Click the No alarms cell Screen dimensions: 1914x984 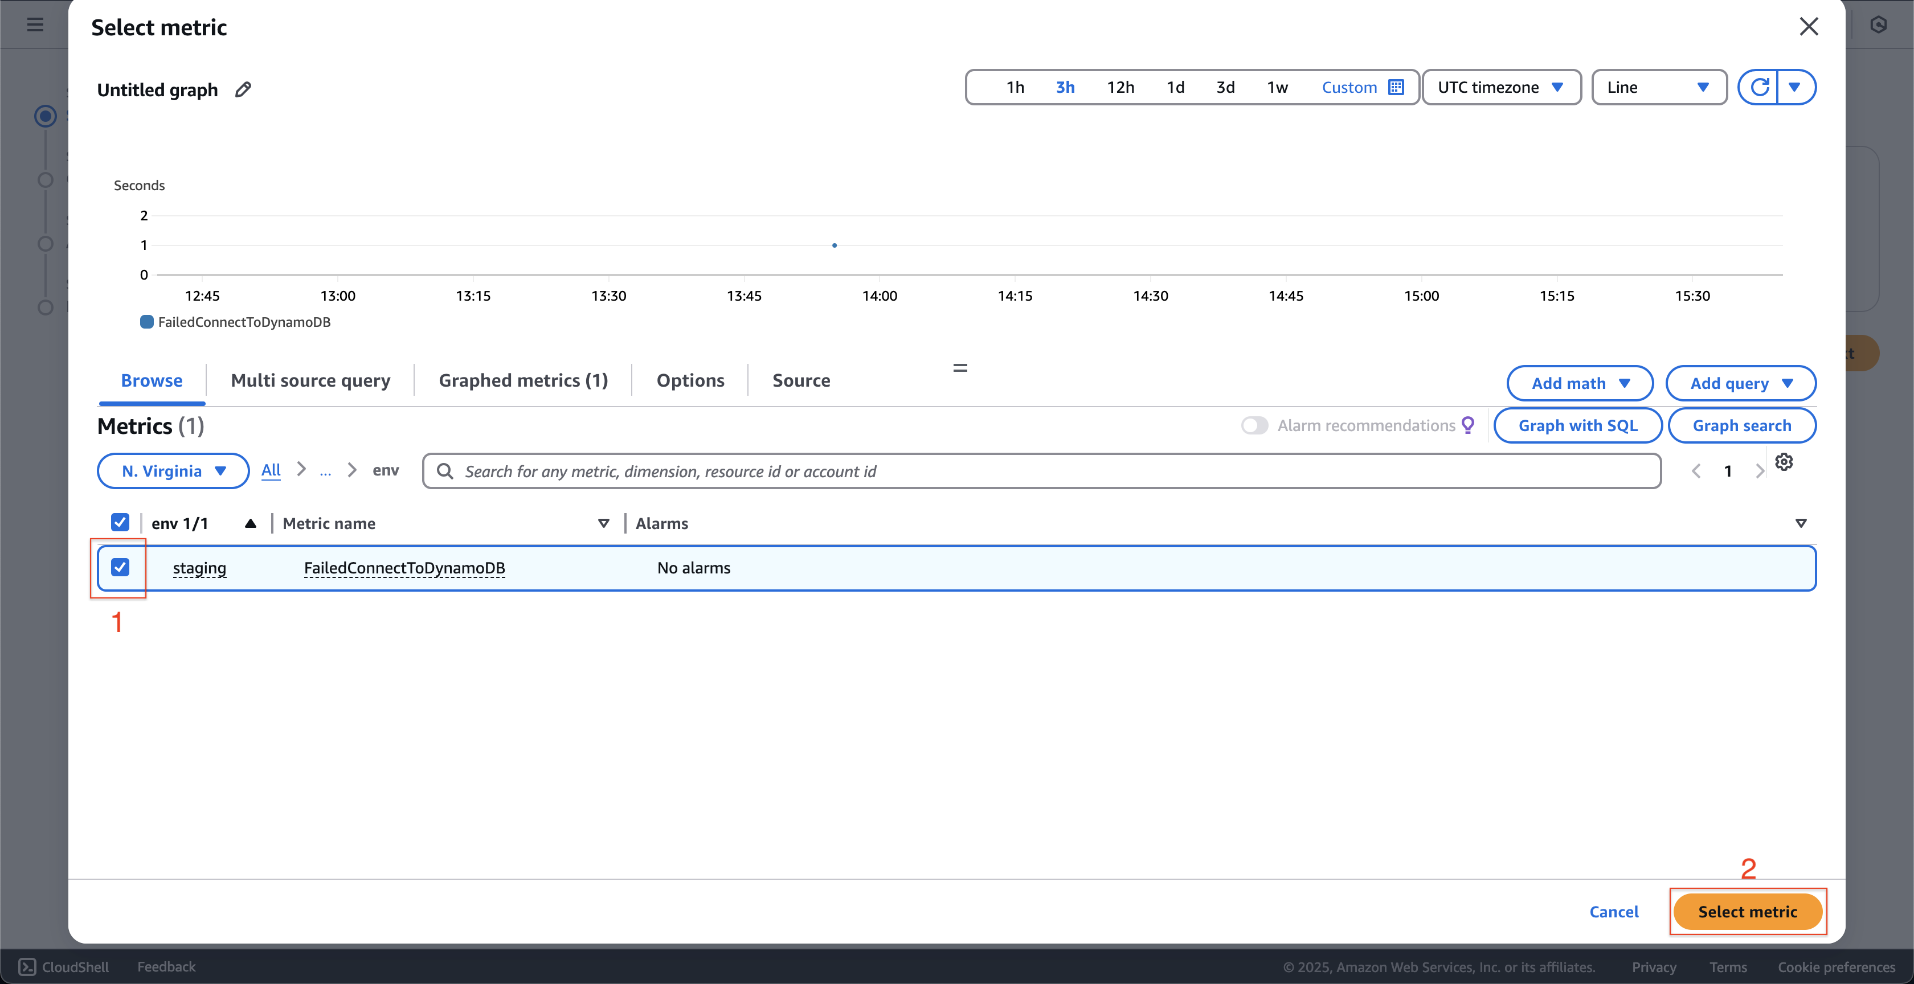tap(694, 568)
